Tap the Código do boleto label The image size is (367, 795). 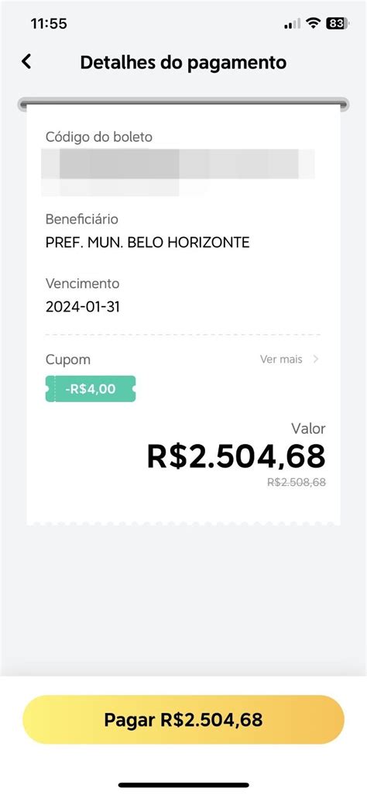[99, 137]
